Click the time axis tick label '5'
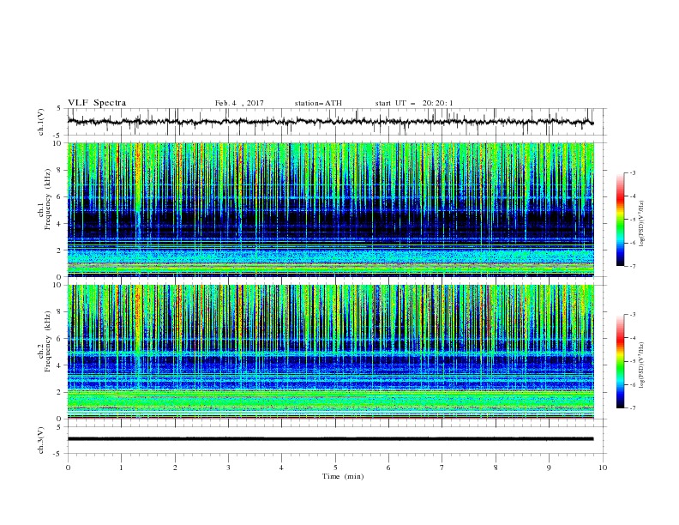 pyautogui.click(x=335, y=468)
